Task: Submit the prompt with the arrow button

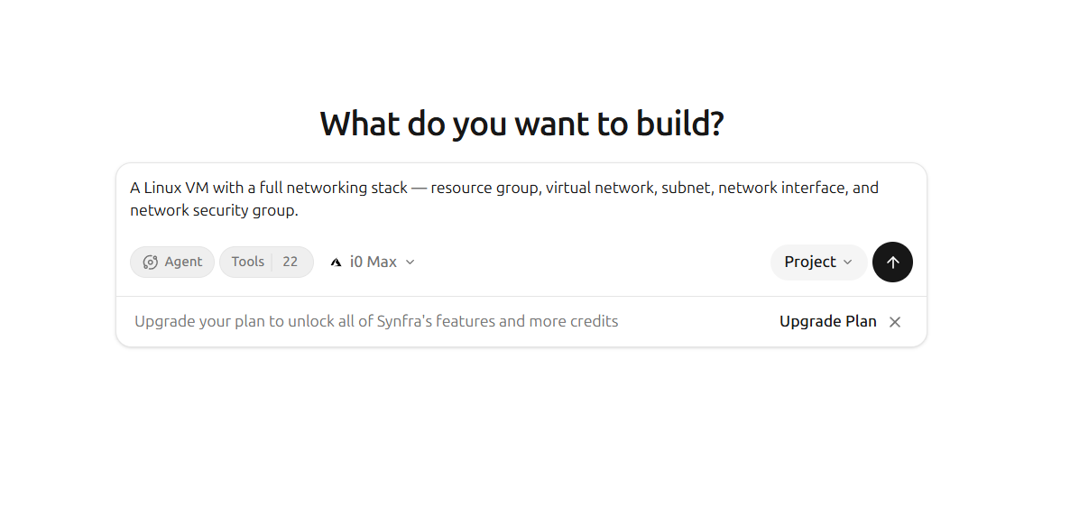Action: click(x=892, y=262)
